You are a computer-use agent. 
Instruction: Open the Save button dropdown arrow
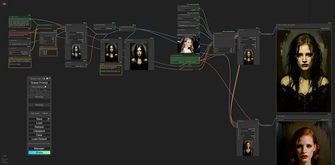click(x=48, y=119)
